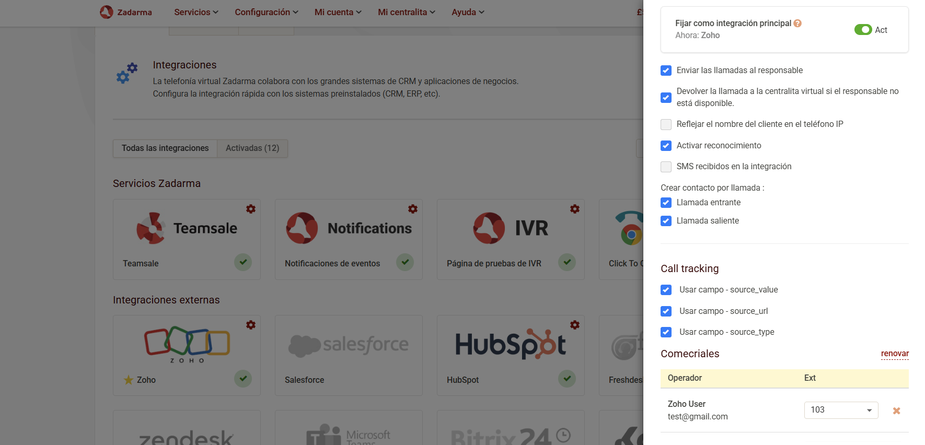Open Notifications card settings gear

pyautogui.click(x=413, y=209)
